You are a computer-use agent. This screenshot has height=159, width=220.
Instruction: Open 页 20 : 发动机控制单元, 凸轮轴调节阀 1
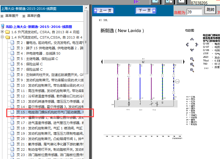click(50, 139)
